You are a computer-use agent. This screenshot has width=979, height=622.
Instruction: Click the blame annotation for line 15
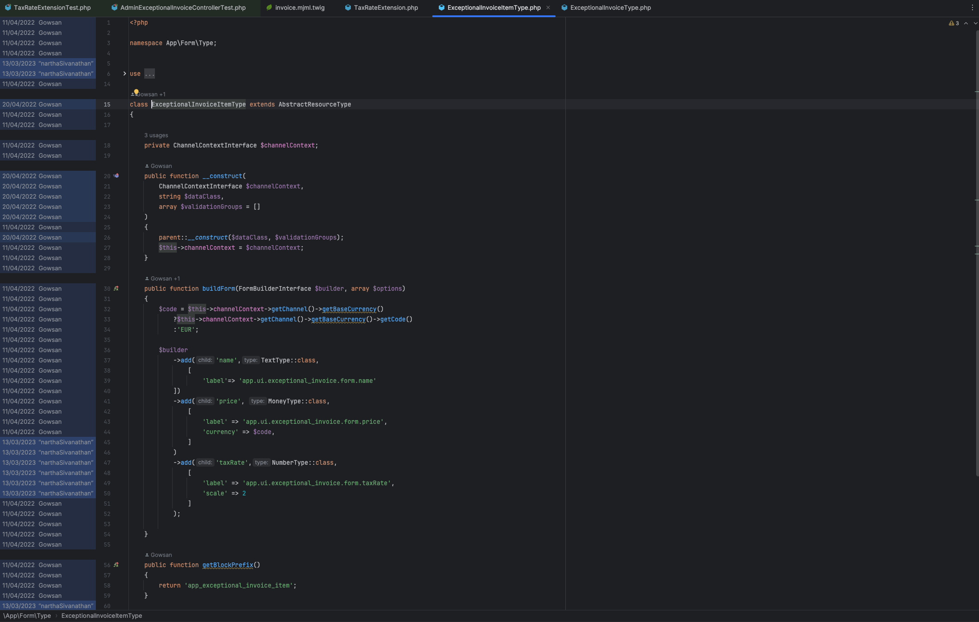click(32, 104)
